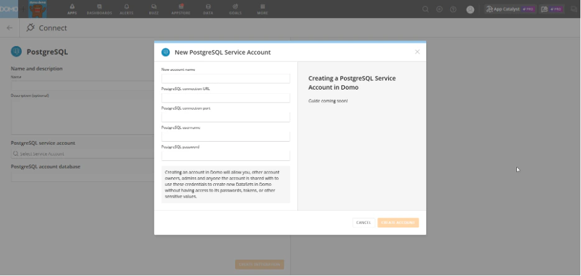This screenshot has height=276, width=581.
Task: Close the New PostgreSQL Service Account dialog
Action: (417, 52)
